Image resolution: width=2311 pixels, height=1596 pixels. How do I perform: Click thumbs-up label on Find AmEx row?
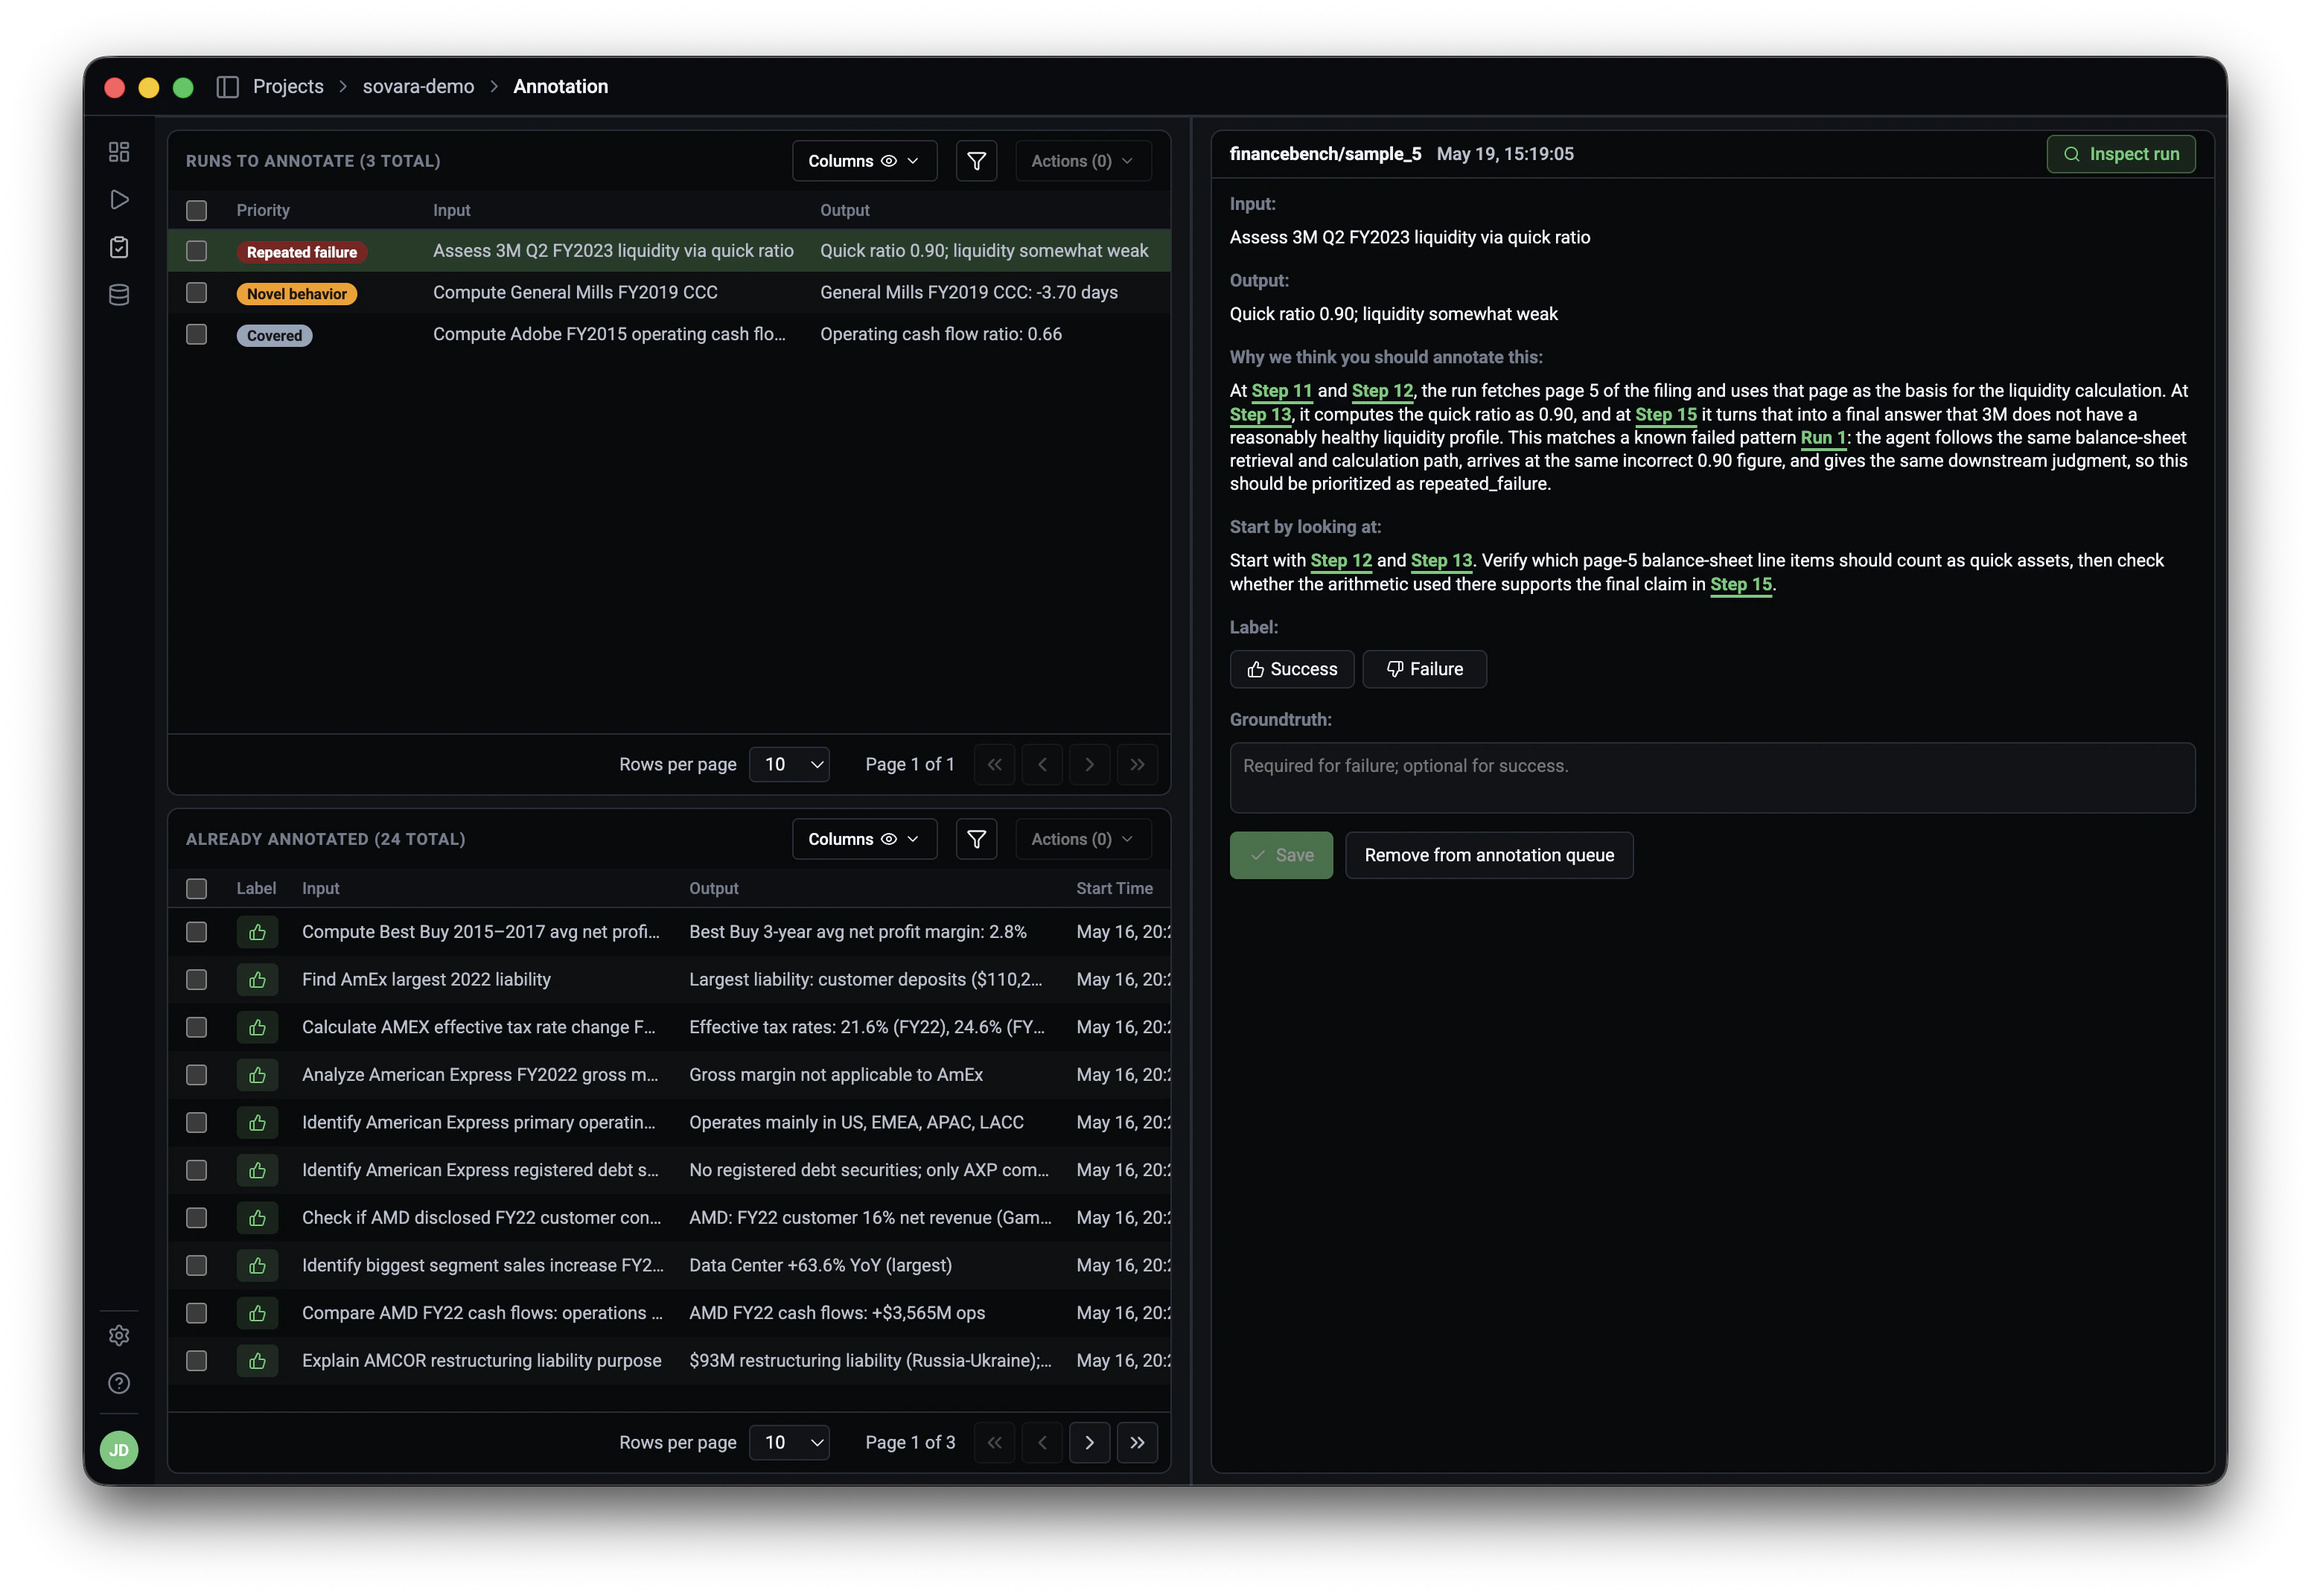tap(257, 980)
